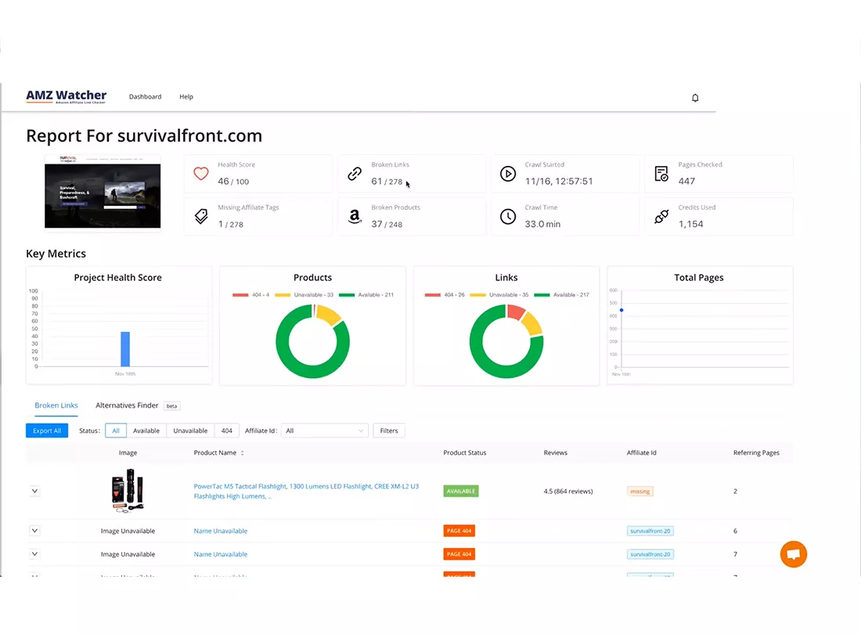
Task: Click the Health Score heart icon
Action: [x=201, y=174]
